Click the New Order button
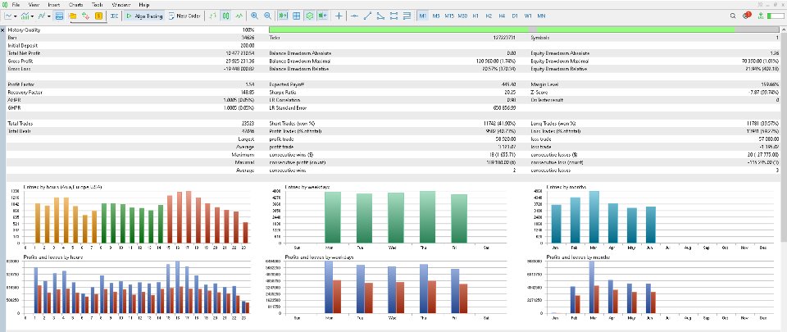The height and width of the screenshot is (332, 787). pyautogui.click(x=184, y=16)
